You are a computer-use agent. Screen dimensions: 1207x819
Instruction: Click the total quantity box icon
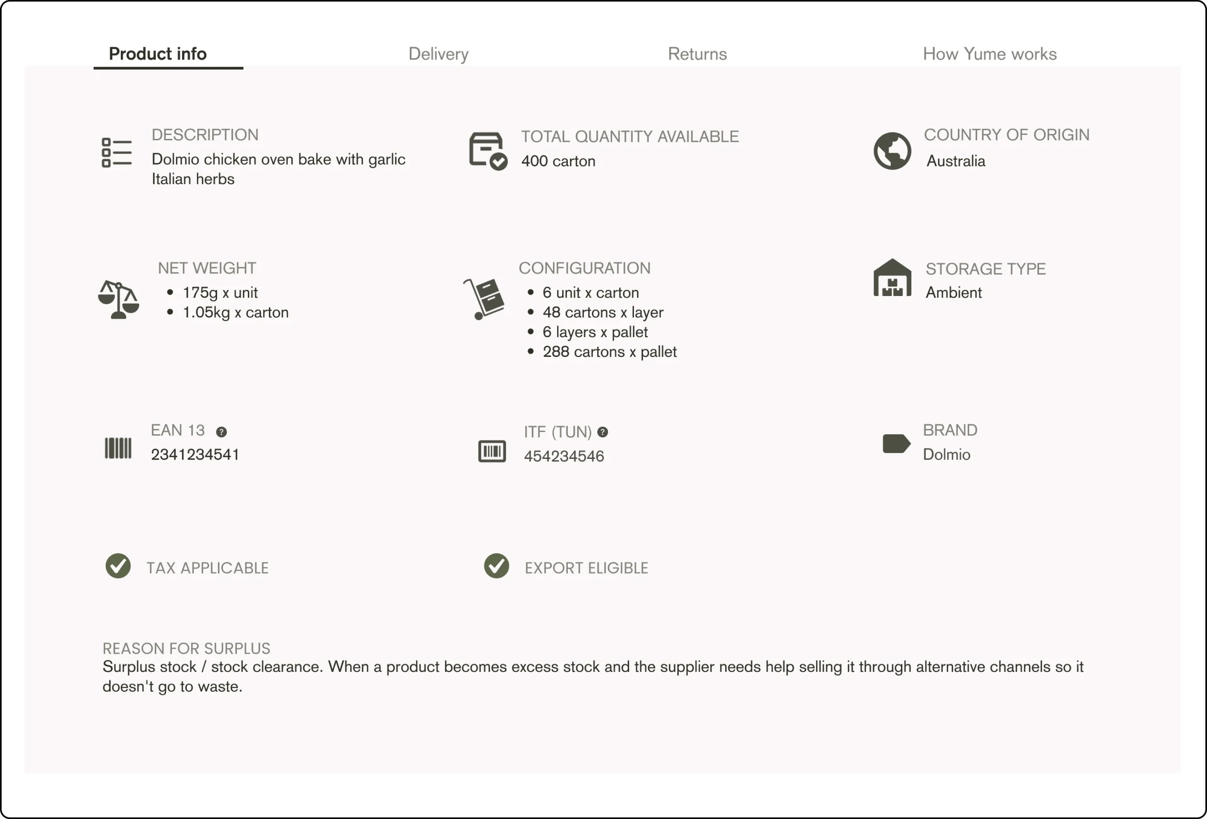[487, 151]
